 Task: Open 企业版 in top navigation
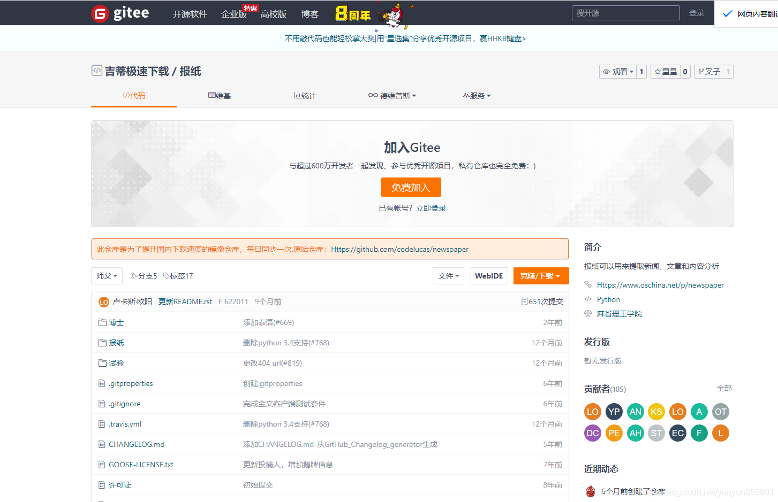234,14
